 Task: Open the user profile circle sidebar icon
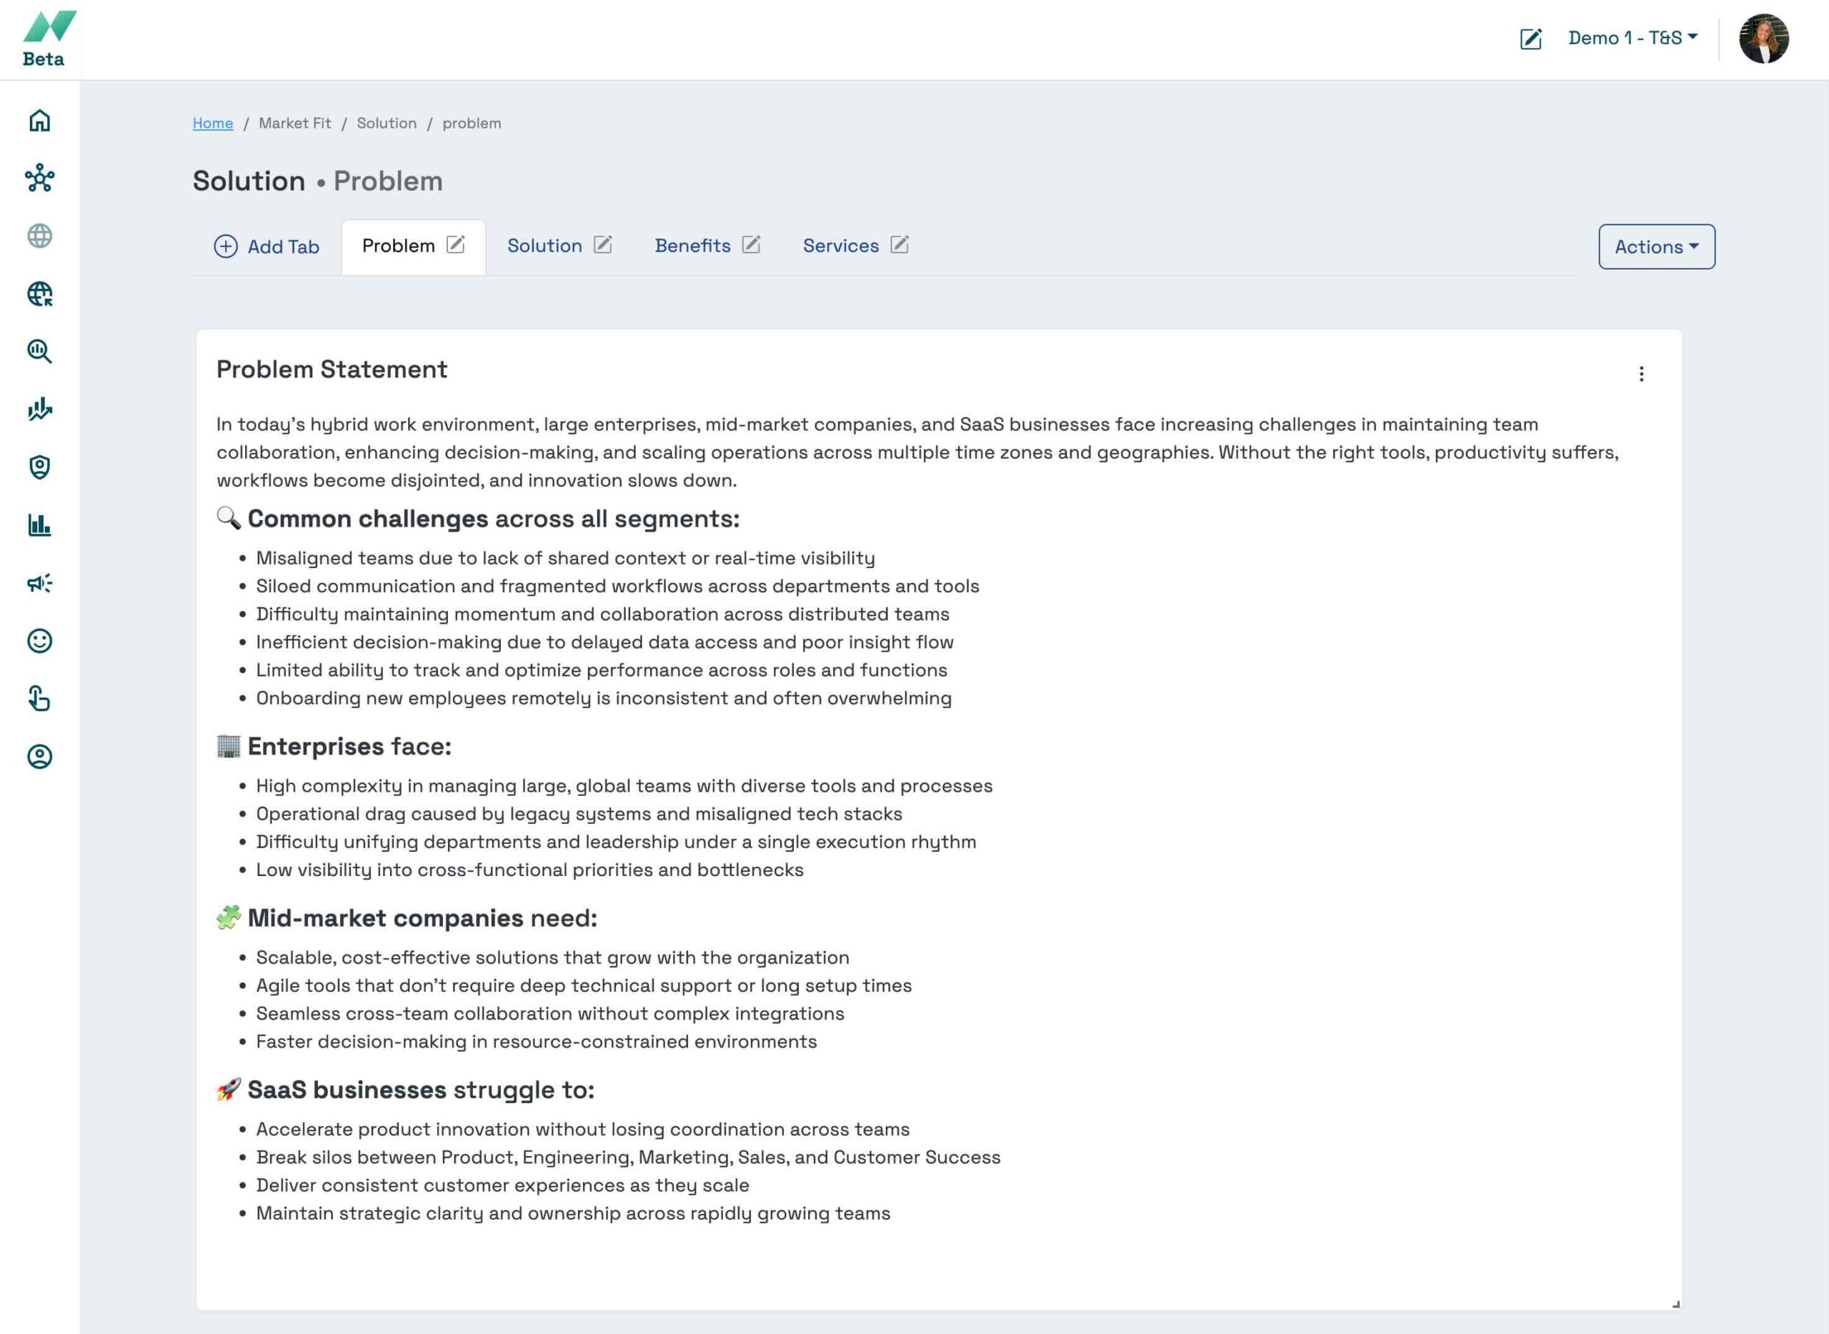tap(39, 757)
